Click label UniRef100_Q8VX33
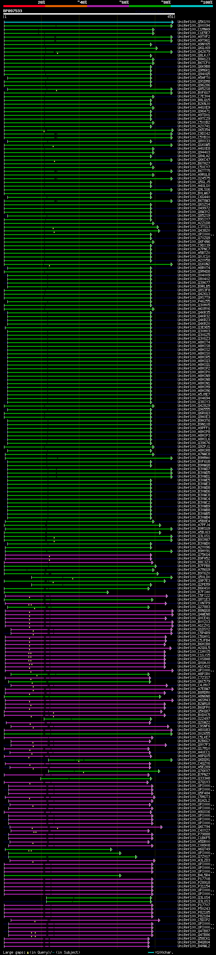 [193, 141]
